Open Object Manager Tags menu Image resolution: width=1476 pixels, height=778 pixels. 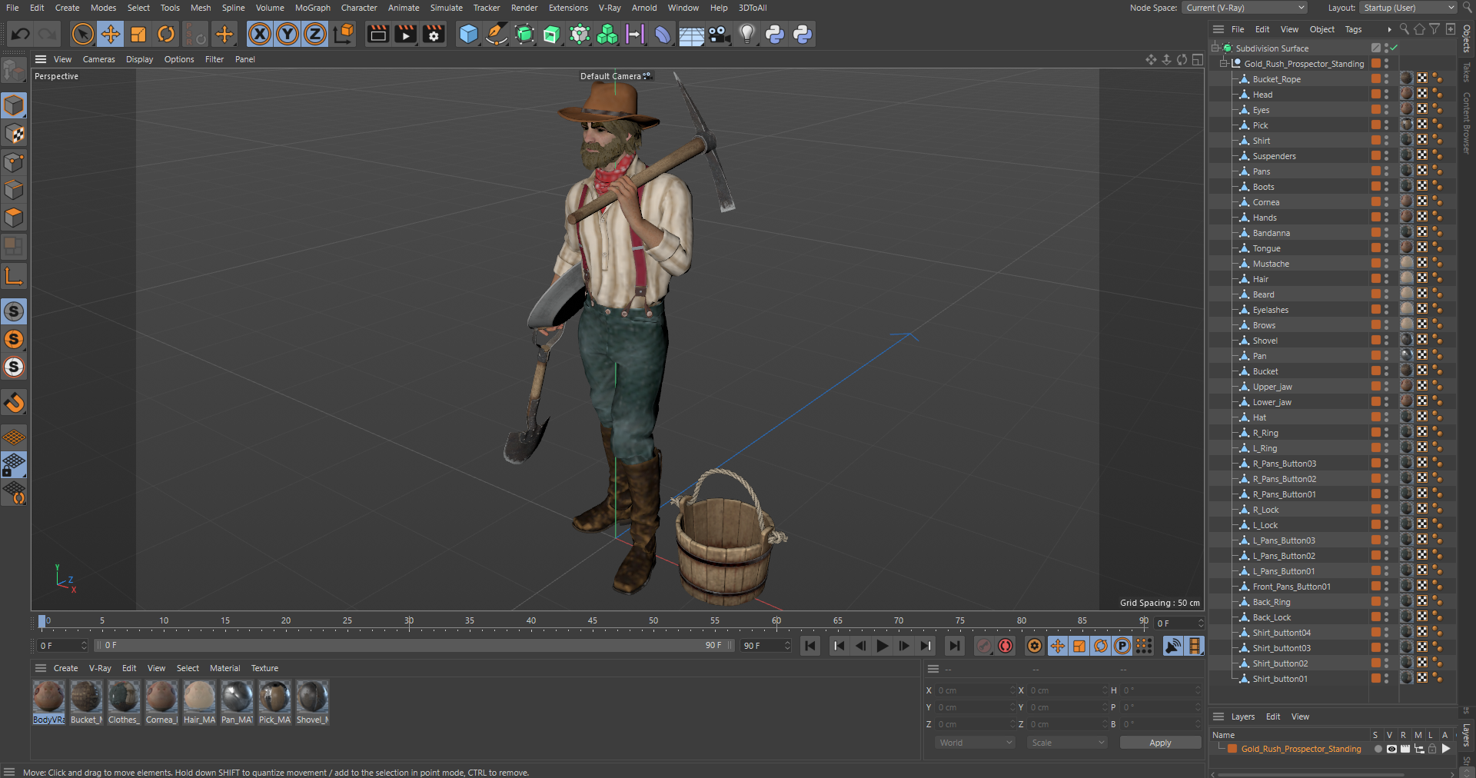1353,29
